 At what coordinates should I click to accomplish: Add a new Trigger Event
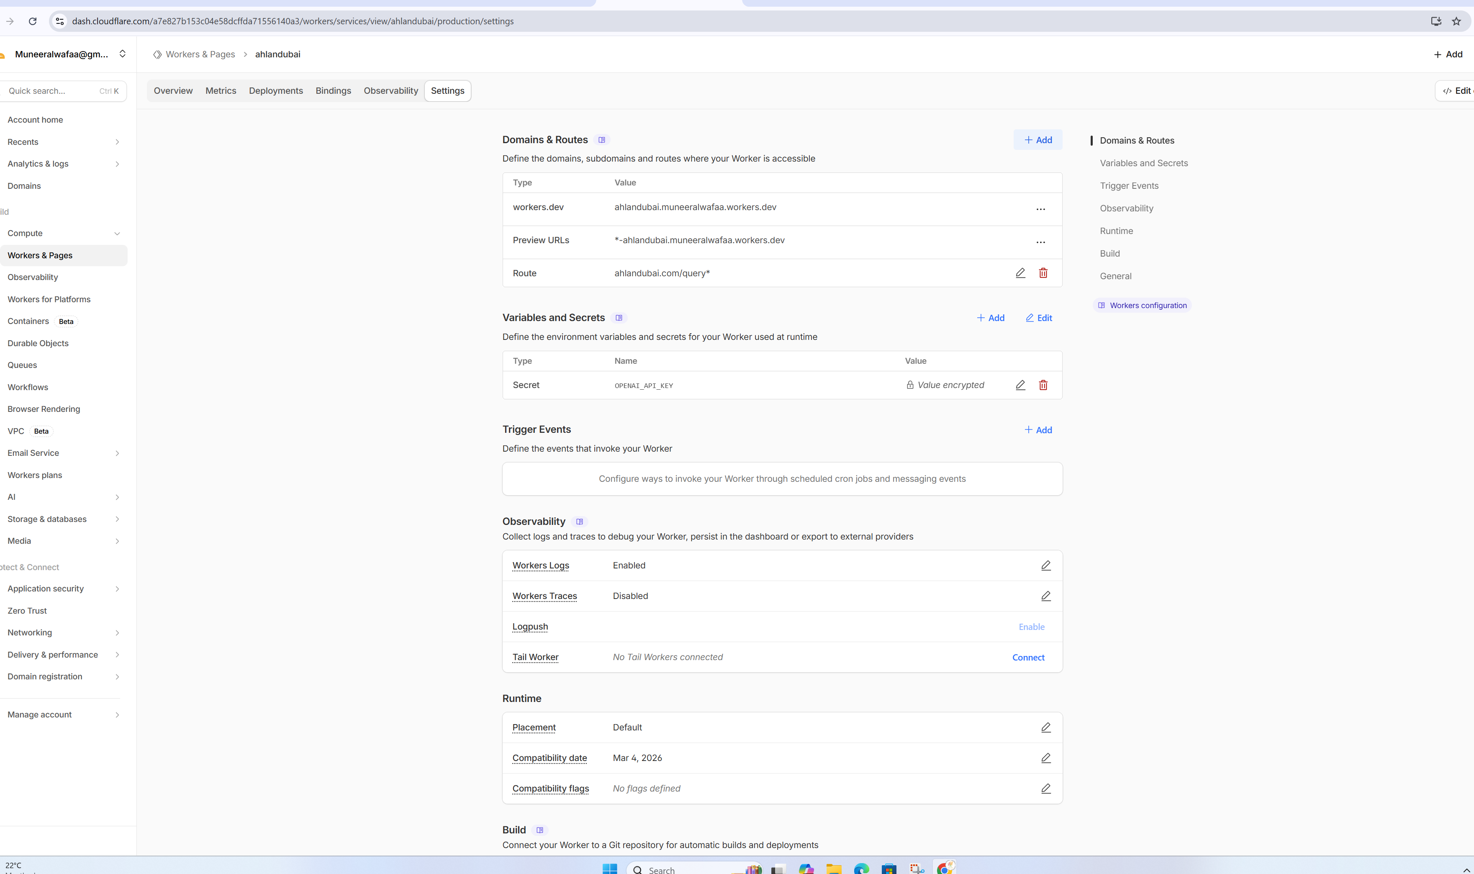pyautogui.click(x=1038, y=430)
